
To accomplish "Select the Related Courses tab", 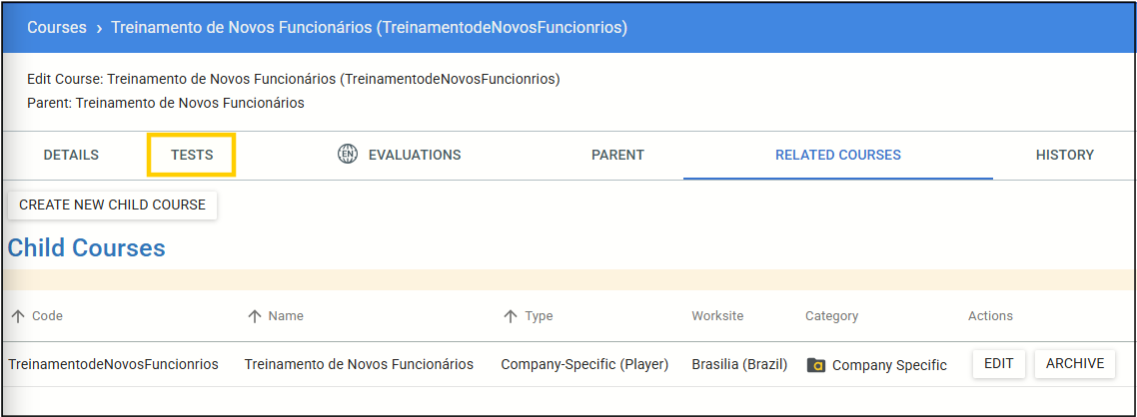I will (837, 155).
